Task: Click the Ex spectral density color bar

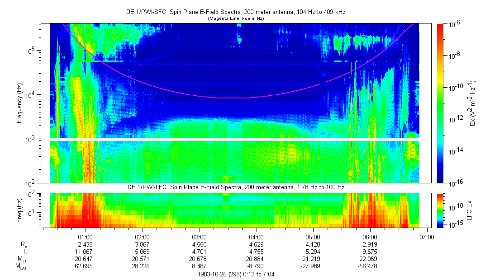Action: pos(440,103)
